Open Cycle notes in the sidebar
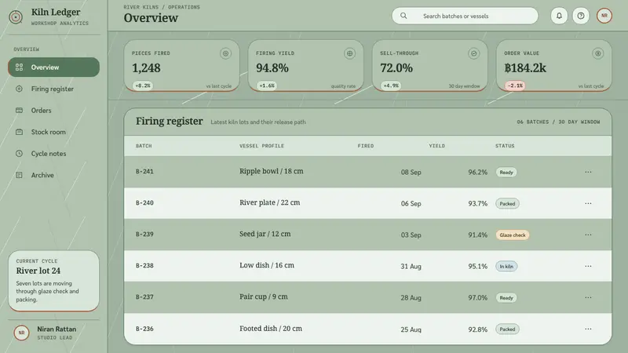Image resolution: width=628 pixels, height=353 pixels. [53, 154]
